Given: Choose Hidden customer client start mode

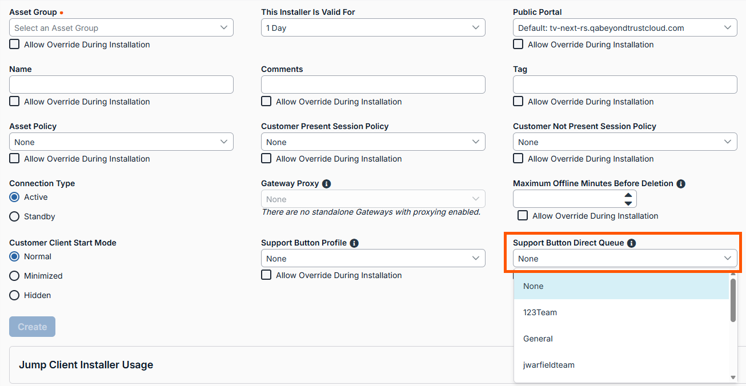Looking at the screenshot, I should (15, 296).
